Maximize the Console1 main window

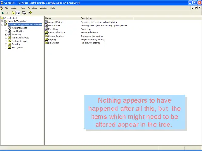pos(195,3)
